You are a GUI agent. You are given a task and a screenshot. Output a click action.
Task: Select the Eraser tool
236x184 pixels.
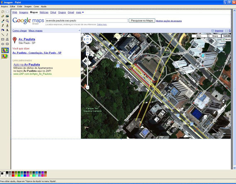(3, 16)
